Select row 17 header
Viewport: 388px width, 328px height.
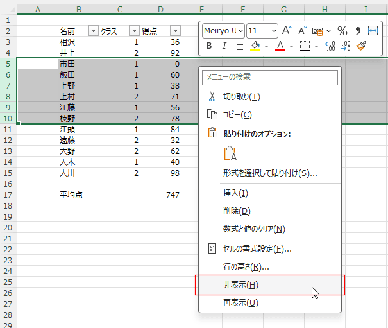coord(8,194)
